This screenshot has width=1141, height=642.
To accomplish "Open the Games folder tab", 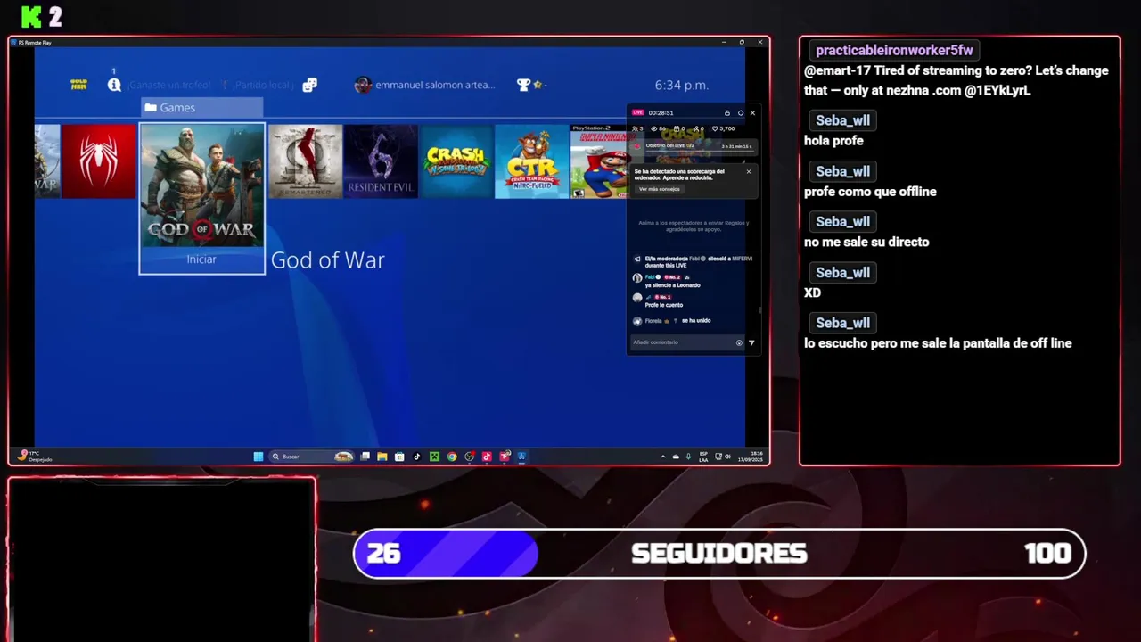I will coord(201,108).
